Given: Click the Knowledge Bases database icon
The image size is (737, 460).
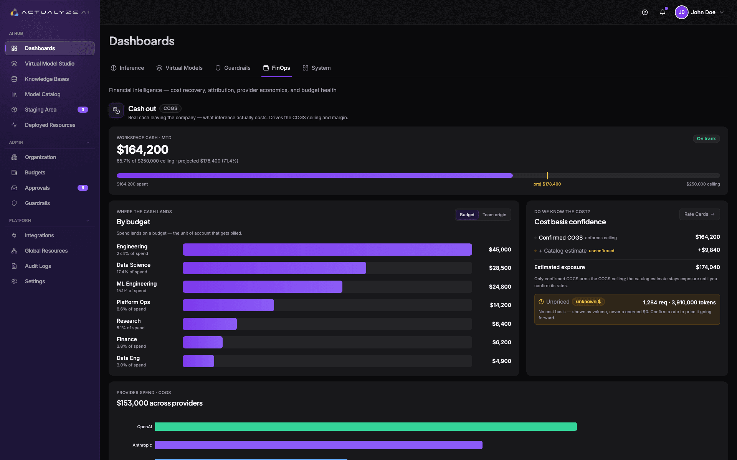Looking at the screenshot, I should click(14, 79).
